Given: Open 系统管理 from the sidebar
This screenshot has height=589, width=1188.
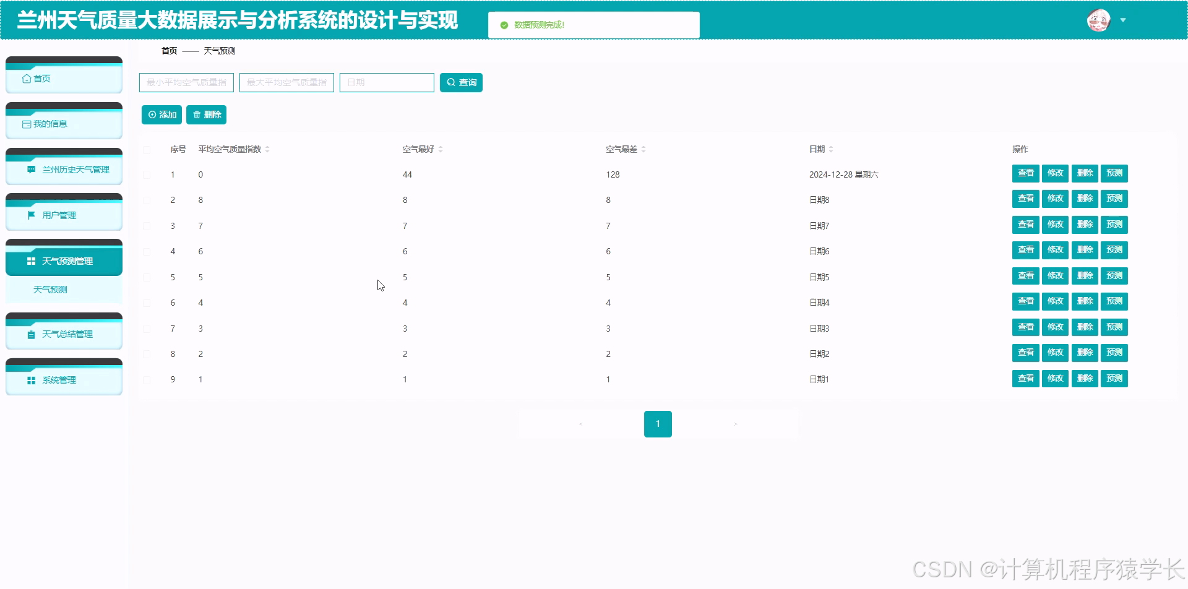Looking at the screenshot, I should 59,380.
